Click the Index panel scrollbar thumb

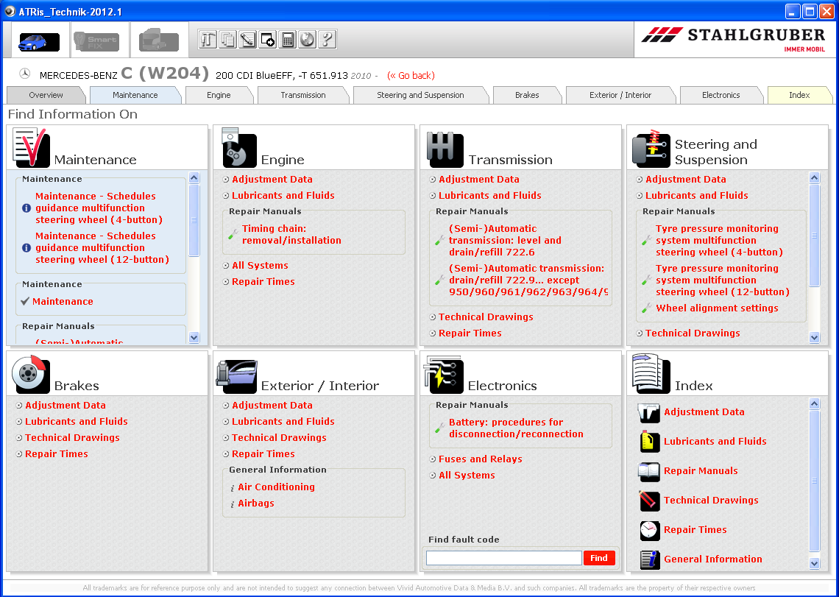(x=815, y=481)
